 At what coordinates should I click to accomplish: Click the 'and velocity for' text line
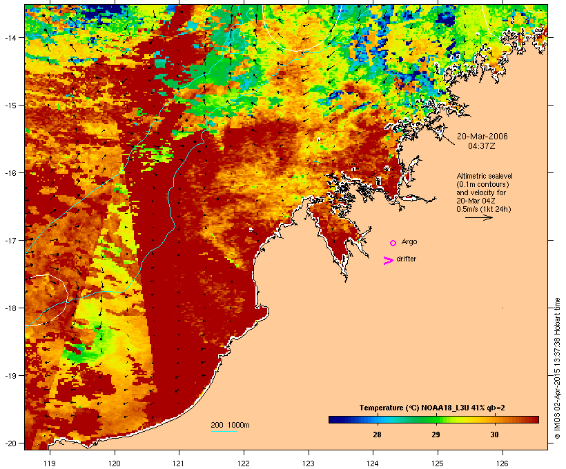pyautogui.click(x=481, y=192)
